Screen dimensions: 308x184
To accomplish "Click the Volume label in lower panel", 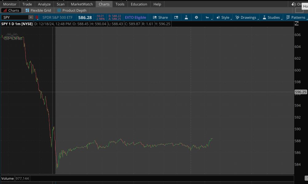I will [7, 178].
